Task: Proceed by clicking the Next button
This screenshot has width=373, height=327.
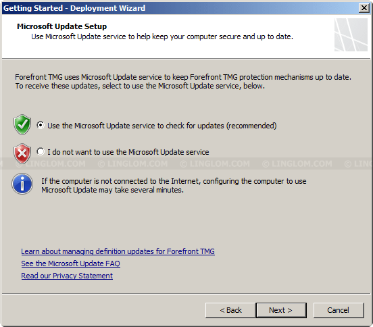Action: pos(281,310)
